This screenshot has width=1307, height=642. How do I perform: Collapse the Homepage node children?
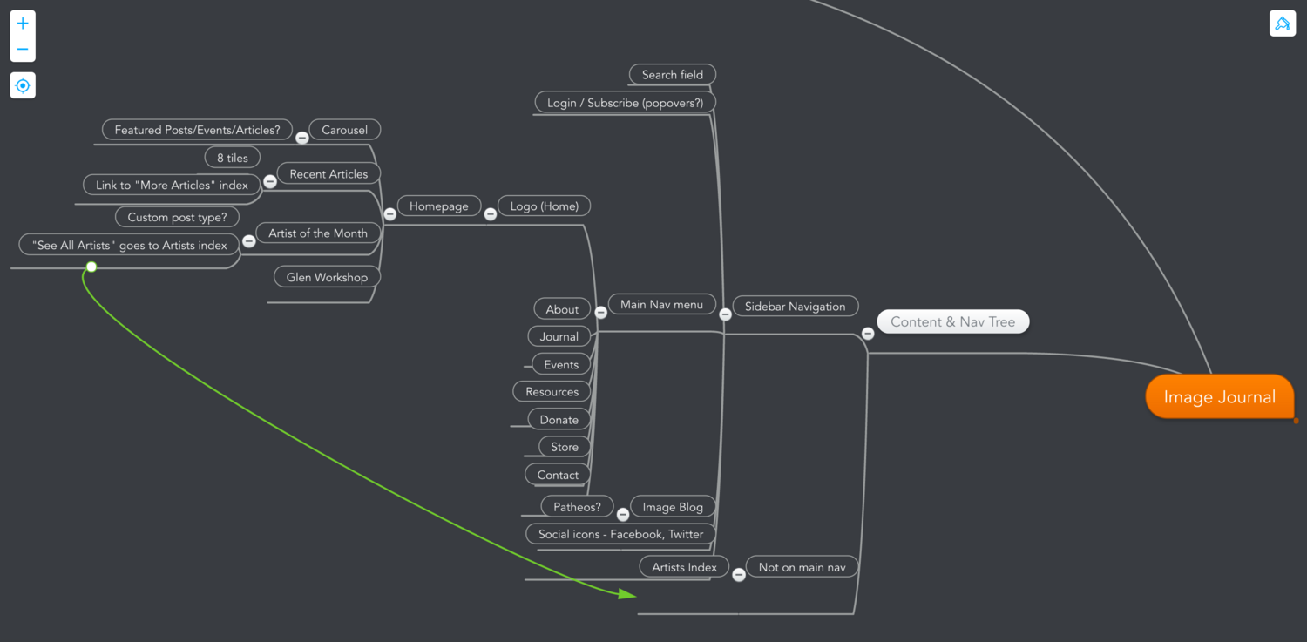pyautogui.click(x=390, y=213)
